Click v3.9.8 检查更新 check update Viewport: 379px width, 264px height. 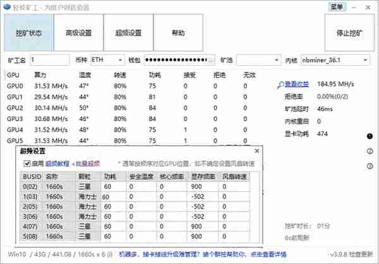pos(351,255)
